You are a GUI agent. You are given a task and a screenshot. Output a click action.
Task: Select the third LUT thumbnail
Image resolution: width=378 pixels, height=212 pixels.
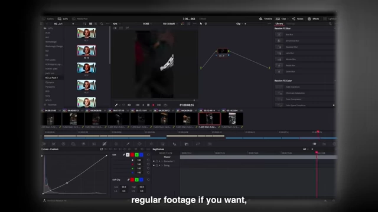pos(86,68)
